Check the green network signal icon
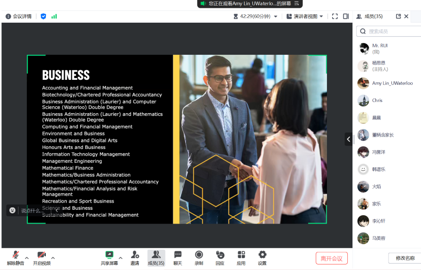This screenshot has height=270, width=421. coord(54,16)
